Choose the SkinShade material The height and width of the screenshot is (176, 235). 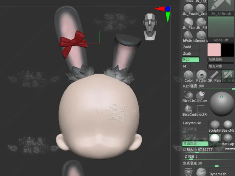coord(215,140)
